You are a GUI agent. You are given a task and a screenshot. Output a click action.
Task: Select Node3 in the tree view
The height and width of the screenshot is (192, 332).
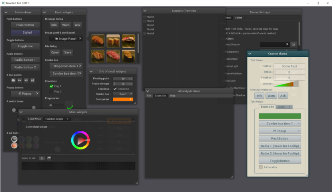point(151,25)
